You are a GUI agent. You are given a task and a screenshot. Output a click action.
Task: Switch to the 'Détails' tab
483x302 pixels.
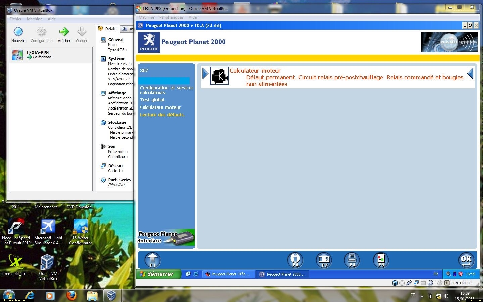click(x=107, y=29)
